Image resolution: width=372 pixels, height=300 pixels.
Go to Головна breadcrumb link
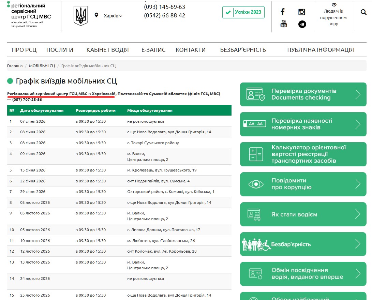pos(15,66)
